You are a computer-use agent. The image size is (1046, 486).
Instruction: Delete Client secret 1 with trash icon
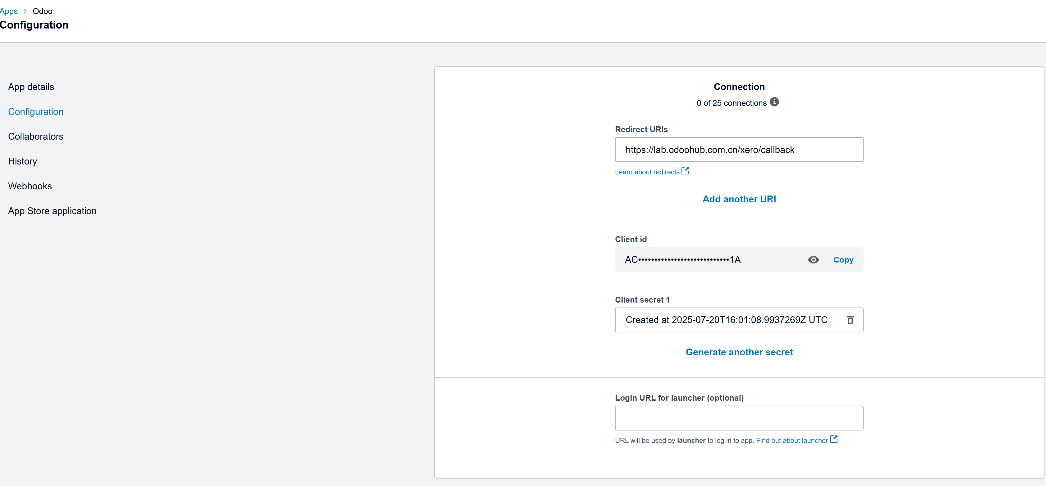pos(850,320)
